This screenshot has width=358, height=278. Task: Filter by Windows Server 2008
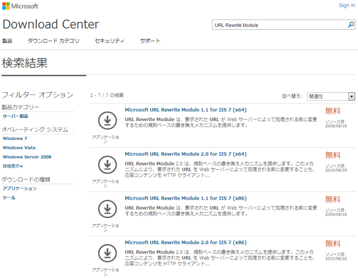pyautogui.click(x=27, y=157)
